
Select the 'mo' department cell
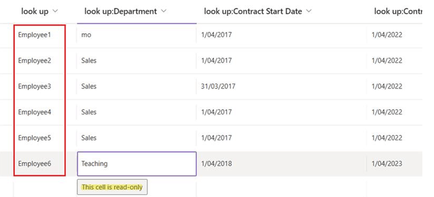(136, 35)
